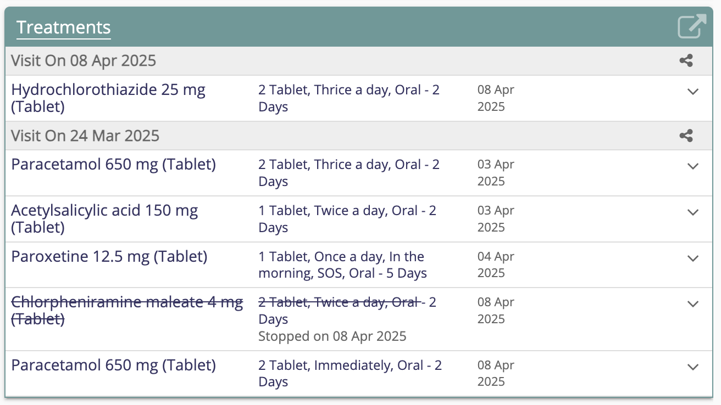The width and height of the screenshot is (721, 405).
Task: Click the Stopped on 08 Apr 2025 text
Action: coord(332,336)
